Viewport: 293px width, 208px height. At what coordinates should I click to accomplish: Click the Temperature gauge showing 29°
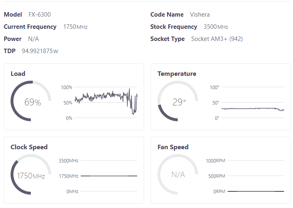[178, 101]
